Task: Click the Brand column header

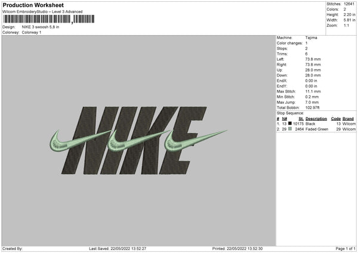Action: click(x=348, y=119)
